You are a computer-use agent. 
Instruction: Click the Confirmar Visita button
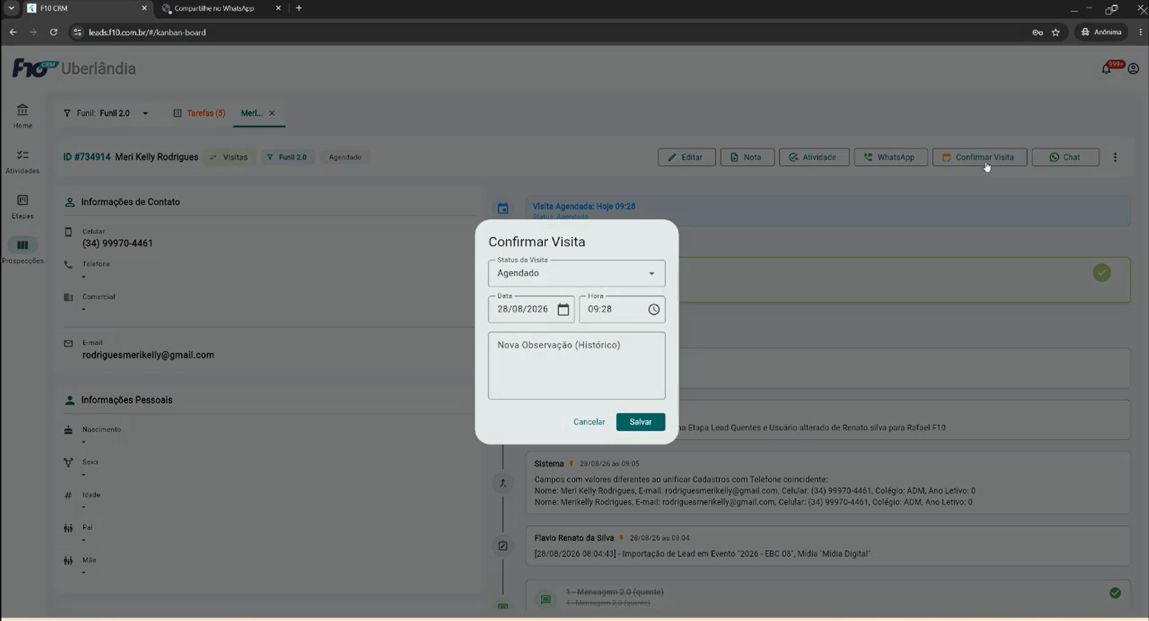point(979,157)
